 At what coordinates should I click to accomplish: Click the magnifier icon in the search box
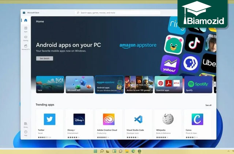[x=78, y=13]
